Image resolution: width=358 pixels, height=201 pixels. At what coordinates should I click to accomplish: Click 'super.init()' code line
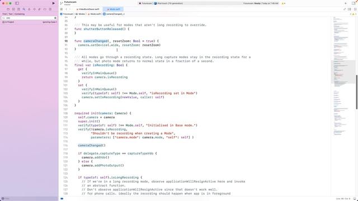point(89,121)
